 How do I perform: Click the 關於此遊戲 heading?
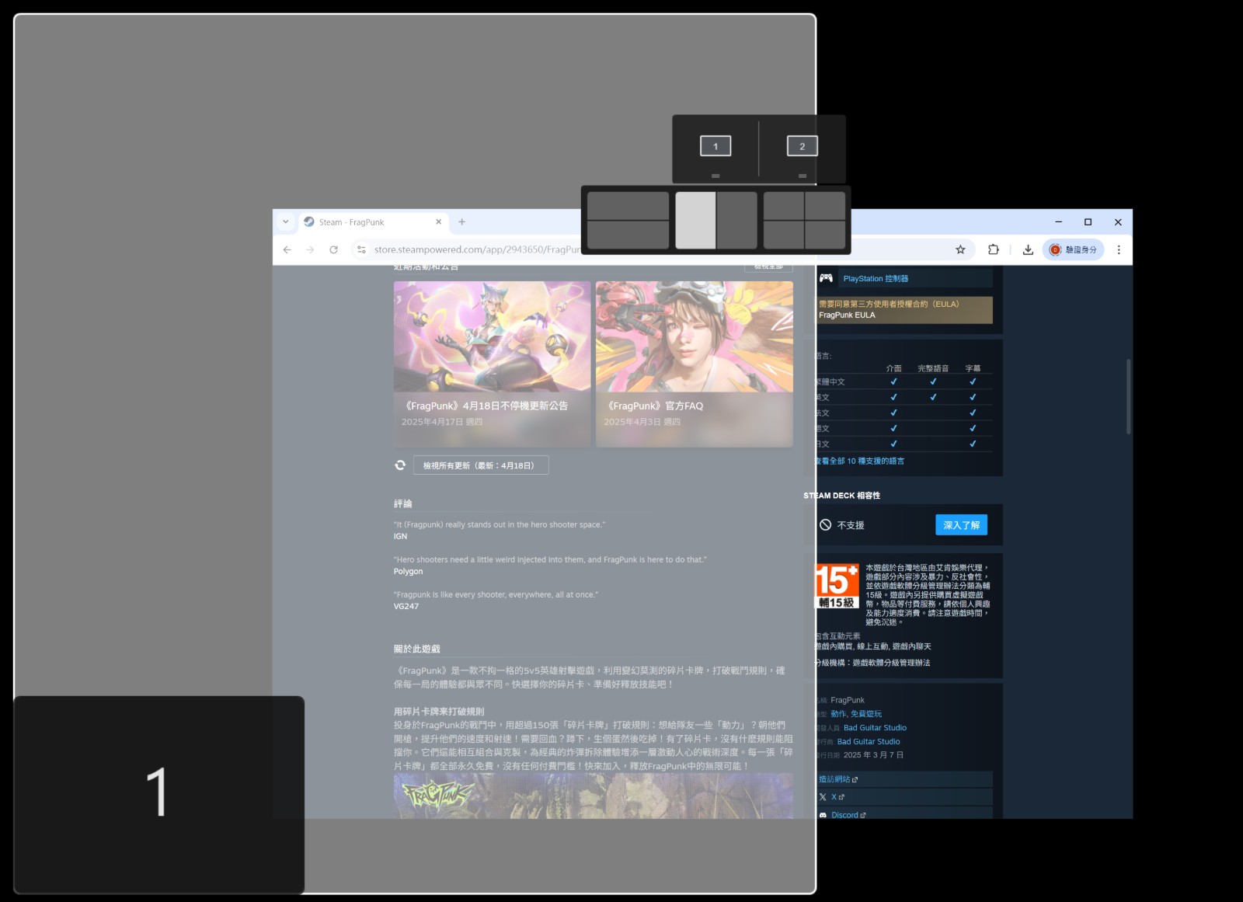[x=416, y=649]
